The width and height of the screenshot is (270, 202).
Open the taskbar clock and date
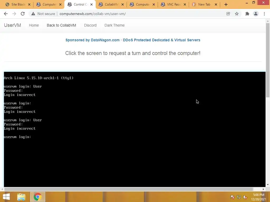(259, 197)
